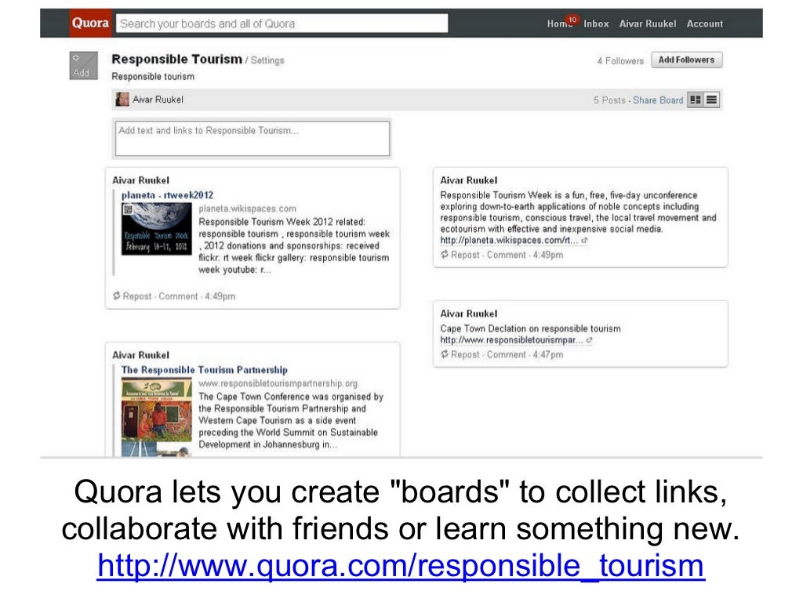Click the Share Board link
803x602 pixels.
(658, 100)
